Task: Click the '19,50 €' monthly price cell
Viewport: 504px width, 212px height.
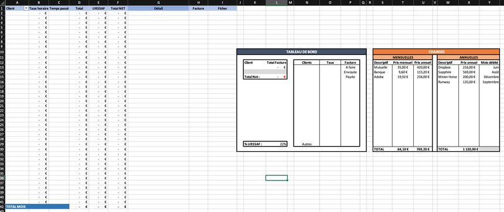Action: point(403,77)
